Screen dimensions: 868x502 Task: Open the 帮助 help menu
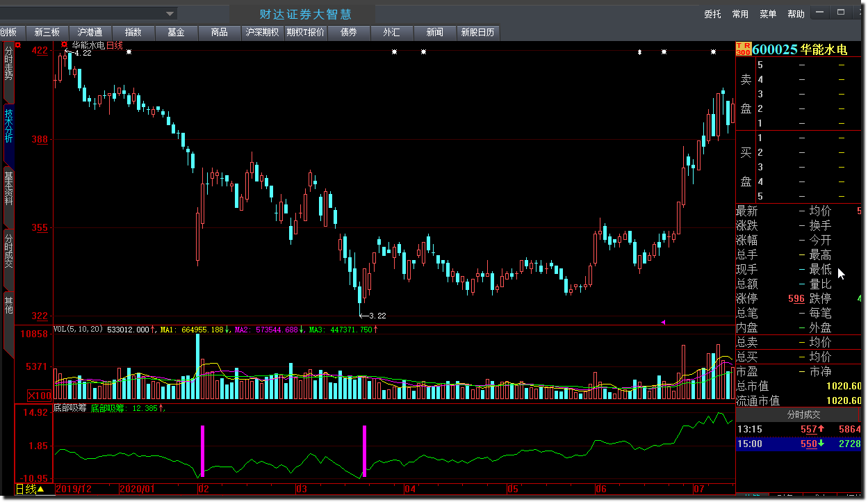point(796,14)
